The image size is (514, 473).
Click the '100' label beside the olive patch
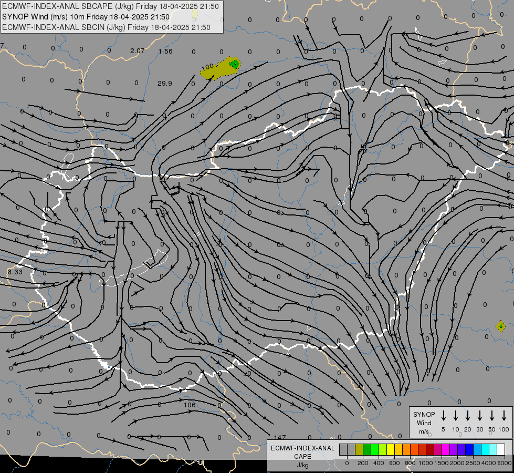(207, 67)
